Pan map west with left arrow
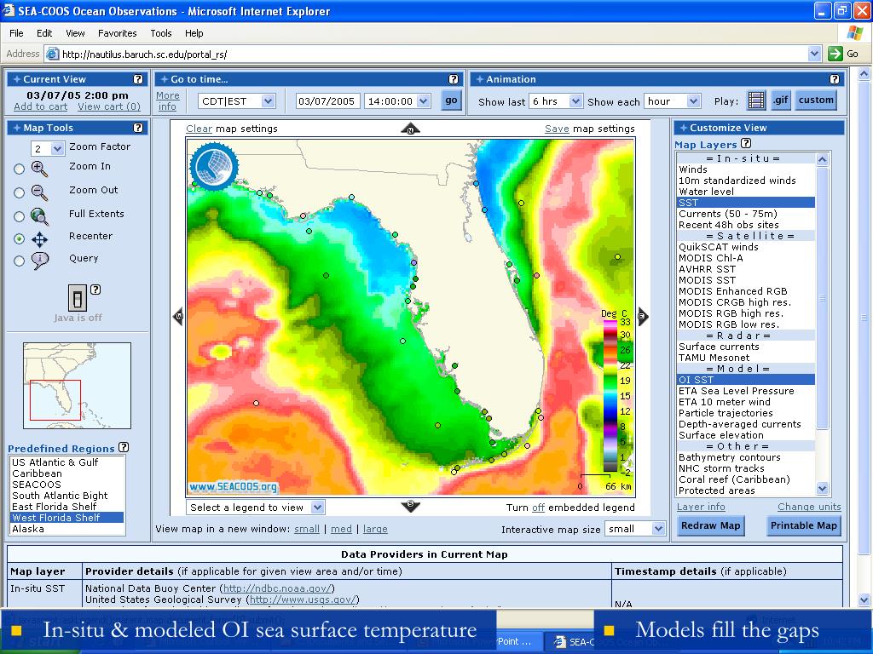 pos(179,317)
